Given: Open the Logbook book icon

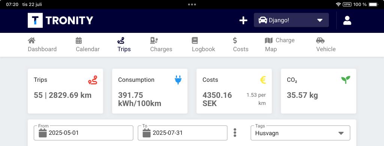Looking at the screenshot, I should point(195,40).
